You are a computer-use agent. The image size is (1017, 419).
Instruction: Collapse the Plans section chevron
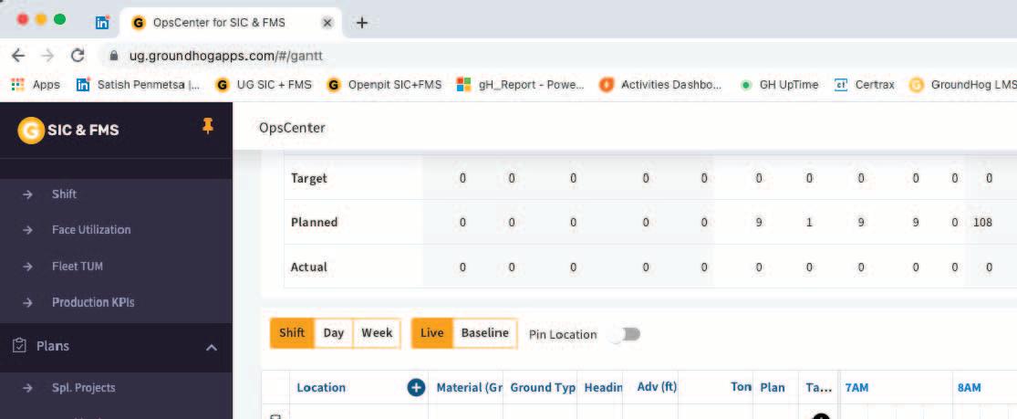point(212,348)
